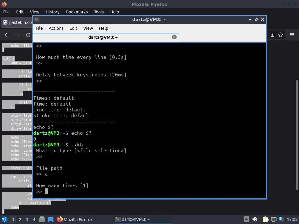This screenshot has height=224, width=299.
Task: Open volume control tray icon
Action: (255, 219)
